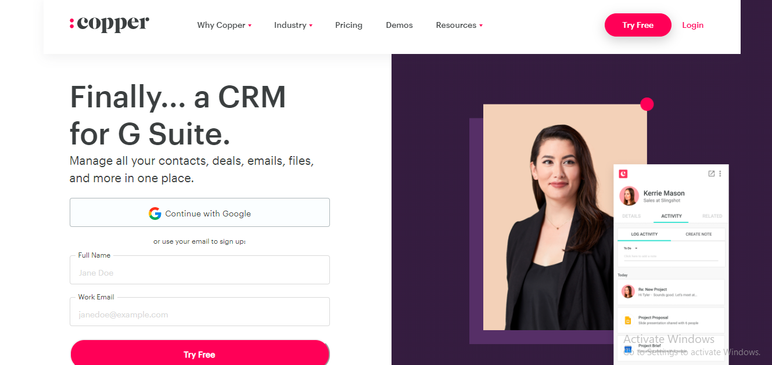Expand the Resources dropdown menu

pyautogui.click(x=459, y=25)
